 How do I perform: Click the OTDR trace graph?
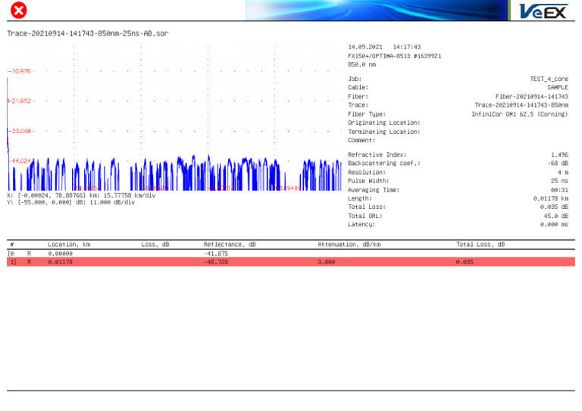[x=174, y=118]
